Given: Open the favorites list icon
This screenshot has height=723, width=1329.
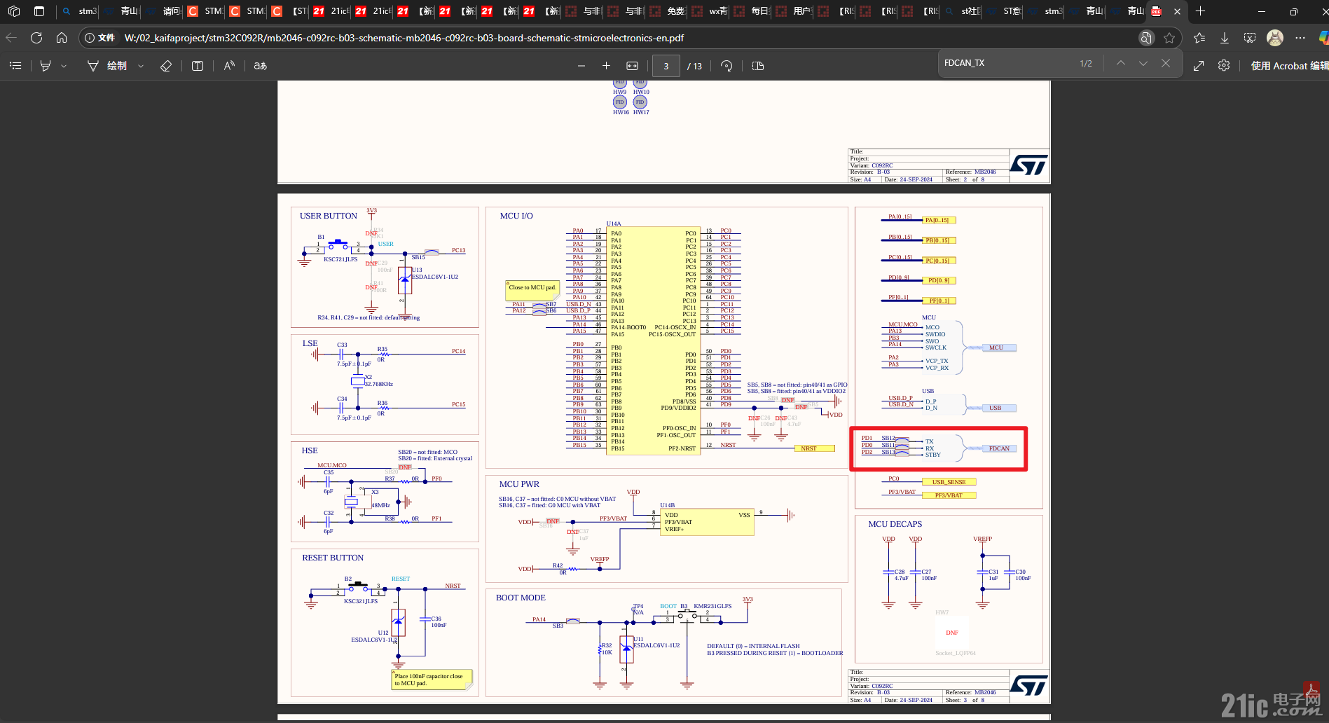Looking at the screenshot, I should coord(1199,38).
